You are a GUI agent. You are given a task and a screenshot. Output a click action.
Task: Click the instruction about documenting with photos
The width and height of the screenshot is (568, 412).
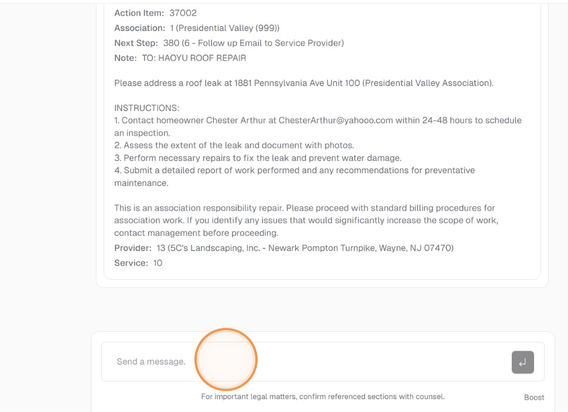[234, 146]
